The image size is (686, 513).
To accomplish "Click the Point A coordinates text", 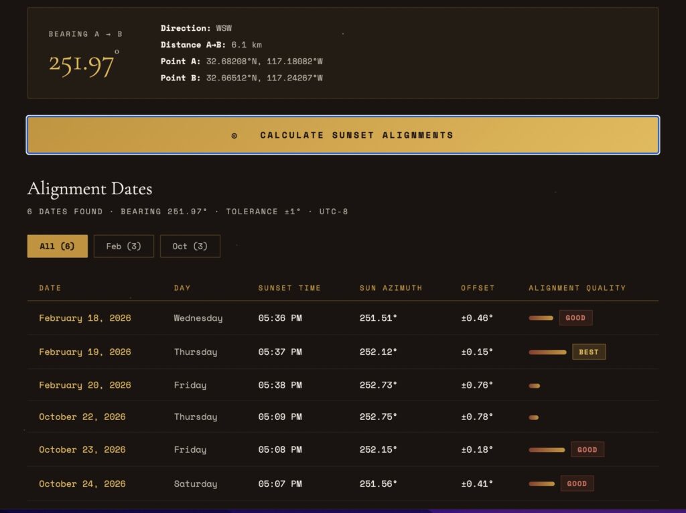I will [x=264, y=62].
